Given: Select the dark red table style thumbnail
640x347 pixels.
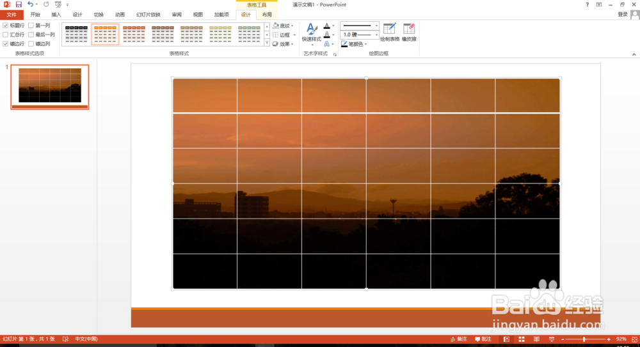Looking at the screenshot, I should pos(163,34).
